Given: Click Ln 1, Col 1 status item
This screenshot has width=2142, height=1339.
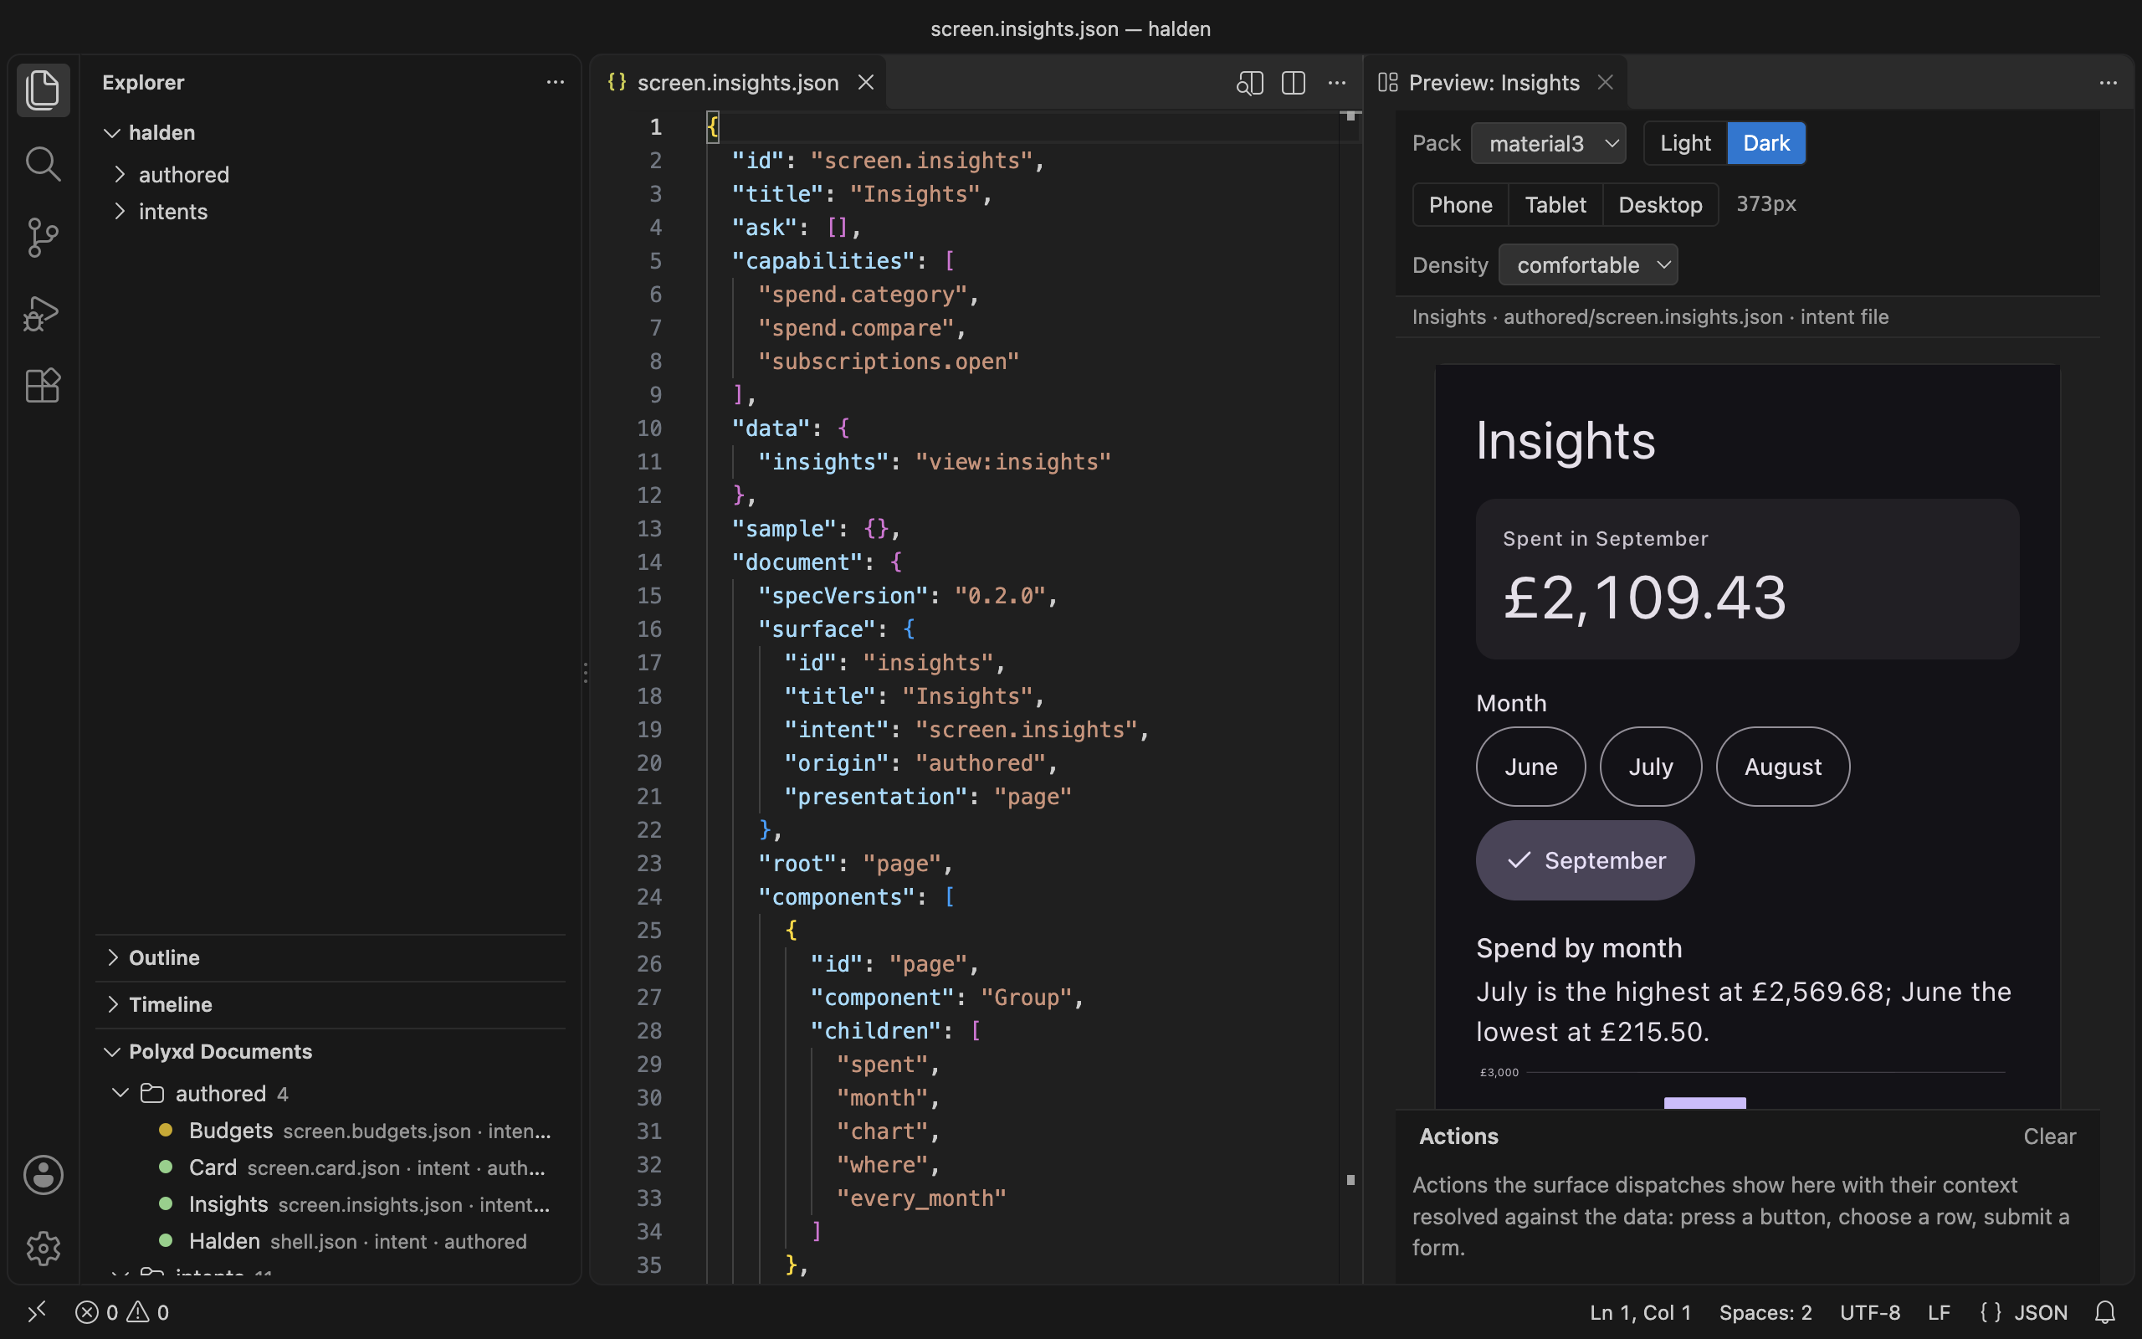Looking at the screenshot, I should pos(1640,1311).
